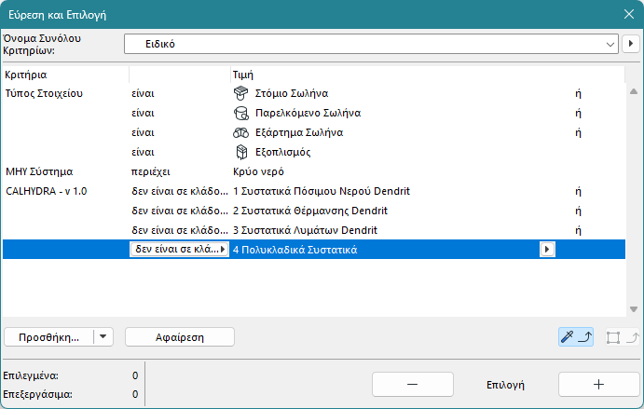
Task: Select 2 Συστατικά Θέρμανσης Dendrit value
Action: click(310, 211)
